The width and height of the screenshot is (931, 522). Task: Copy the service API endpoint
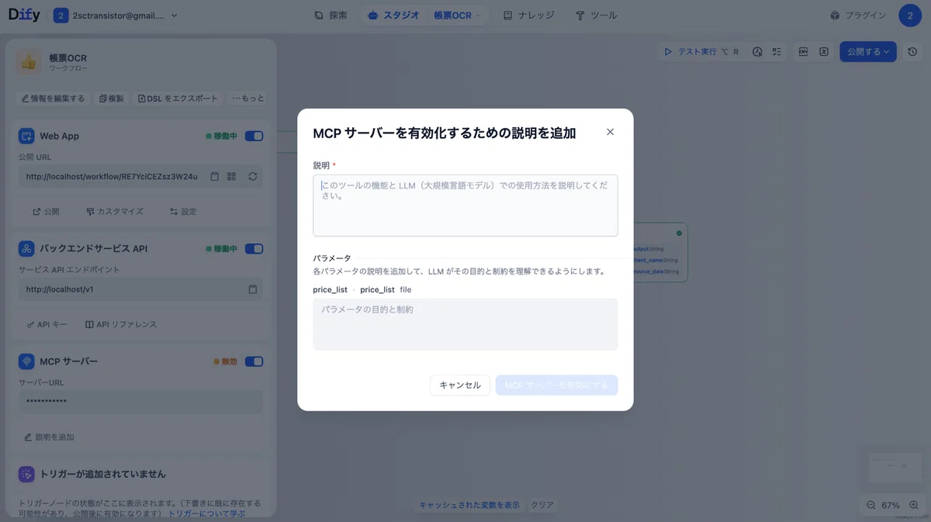click(252, 289)
